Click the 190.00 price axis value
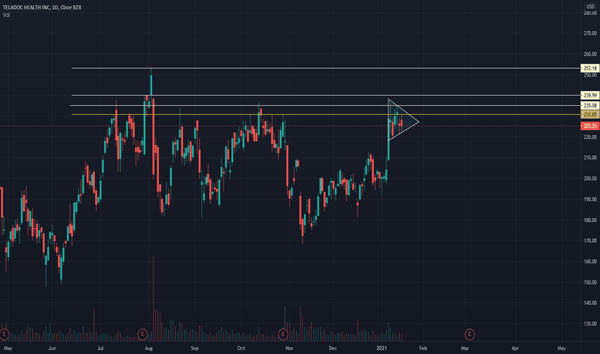Viewport: 600px width, 354px height. click(x=590, y=199)
